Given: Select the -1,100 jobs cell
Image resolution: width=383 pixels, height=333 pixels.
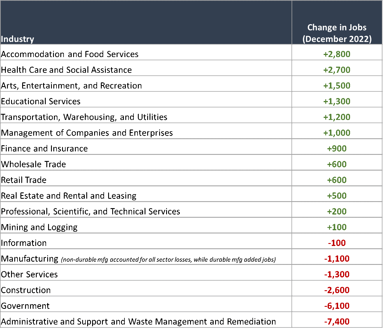Looking at the screenshot, I should 337,258.
